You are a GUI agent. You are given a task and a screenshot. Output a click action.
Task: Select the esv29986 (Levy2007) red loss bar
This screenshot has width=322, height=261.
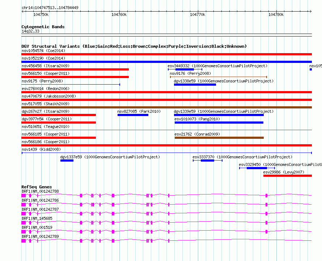click(287, 176)
